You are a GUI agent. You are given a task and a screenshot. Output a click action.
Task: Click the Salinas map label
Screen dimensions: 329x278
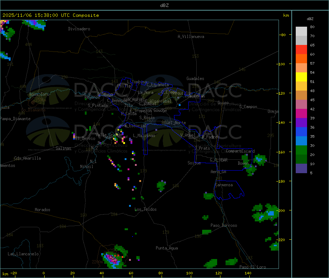63,148
